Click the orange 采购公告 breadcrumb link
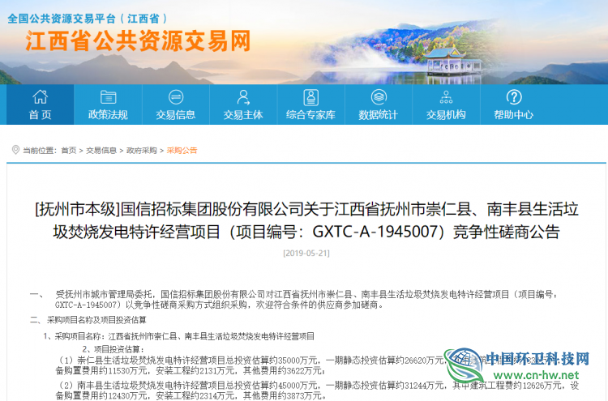The height and width of the screenshot is (401, 608). (182, 151)
